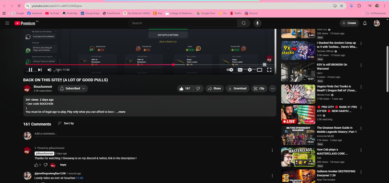
Task: Skip to next video in player
Action: click(x=40, y=70)
